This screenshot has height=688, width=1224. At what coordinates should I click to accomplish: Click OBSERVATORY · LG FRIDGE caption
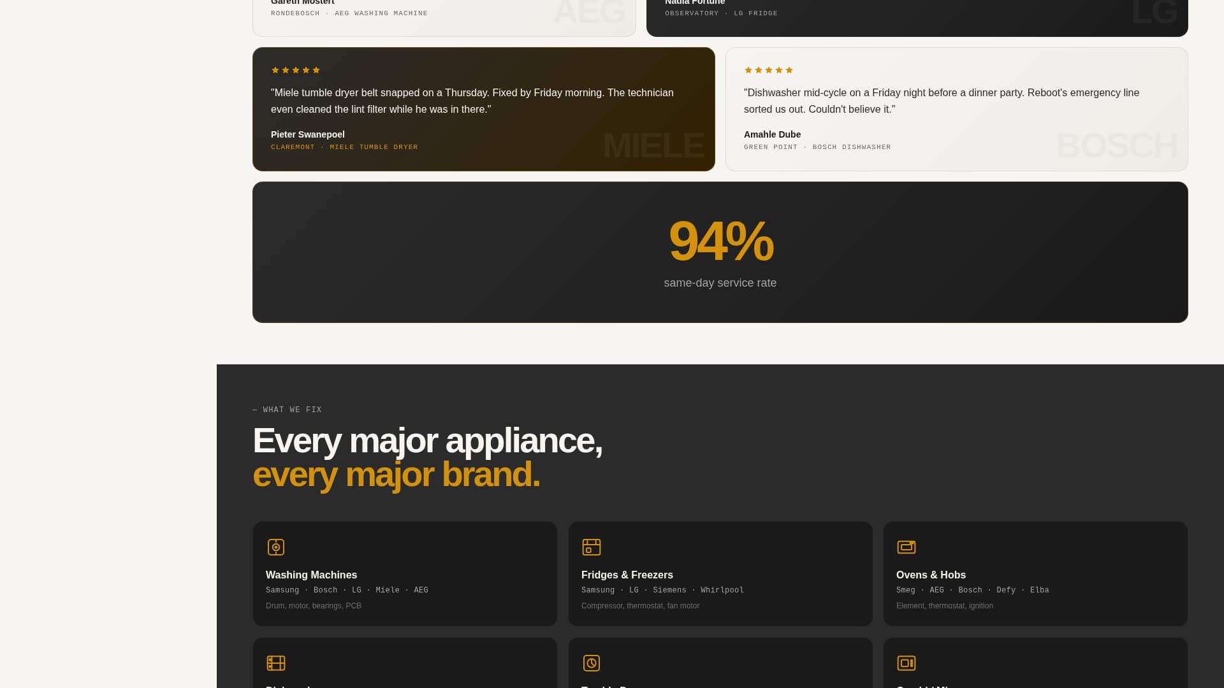click(x=721, y=13)
